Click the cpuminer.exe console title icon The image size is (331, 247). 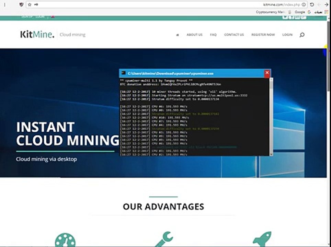click(124, 73)
